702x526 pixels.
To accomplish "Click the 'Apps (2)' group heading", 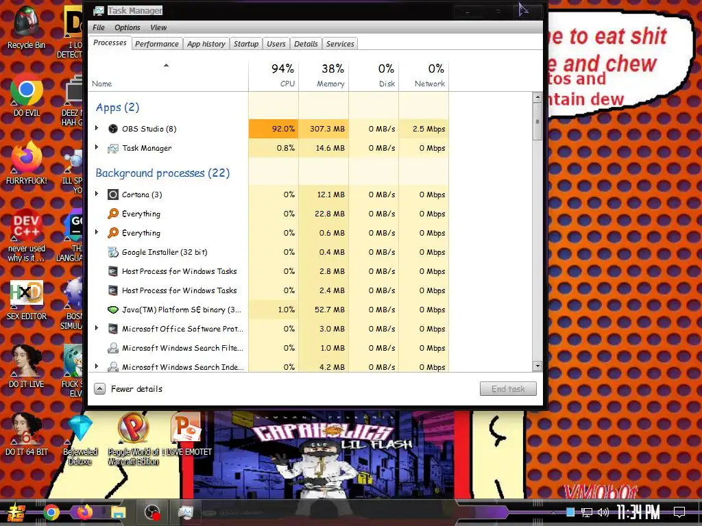I will (117, 108).
